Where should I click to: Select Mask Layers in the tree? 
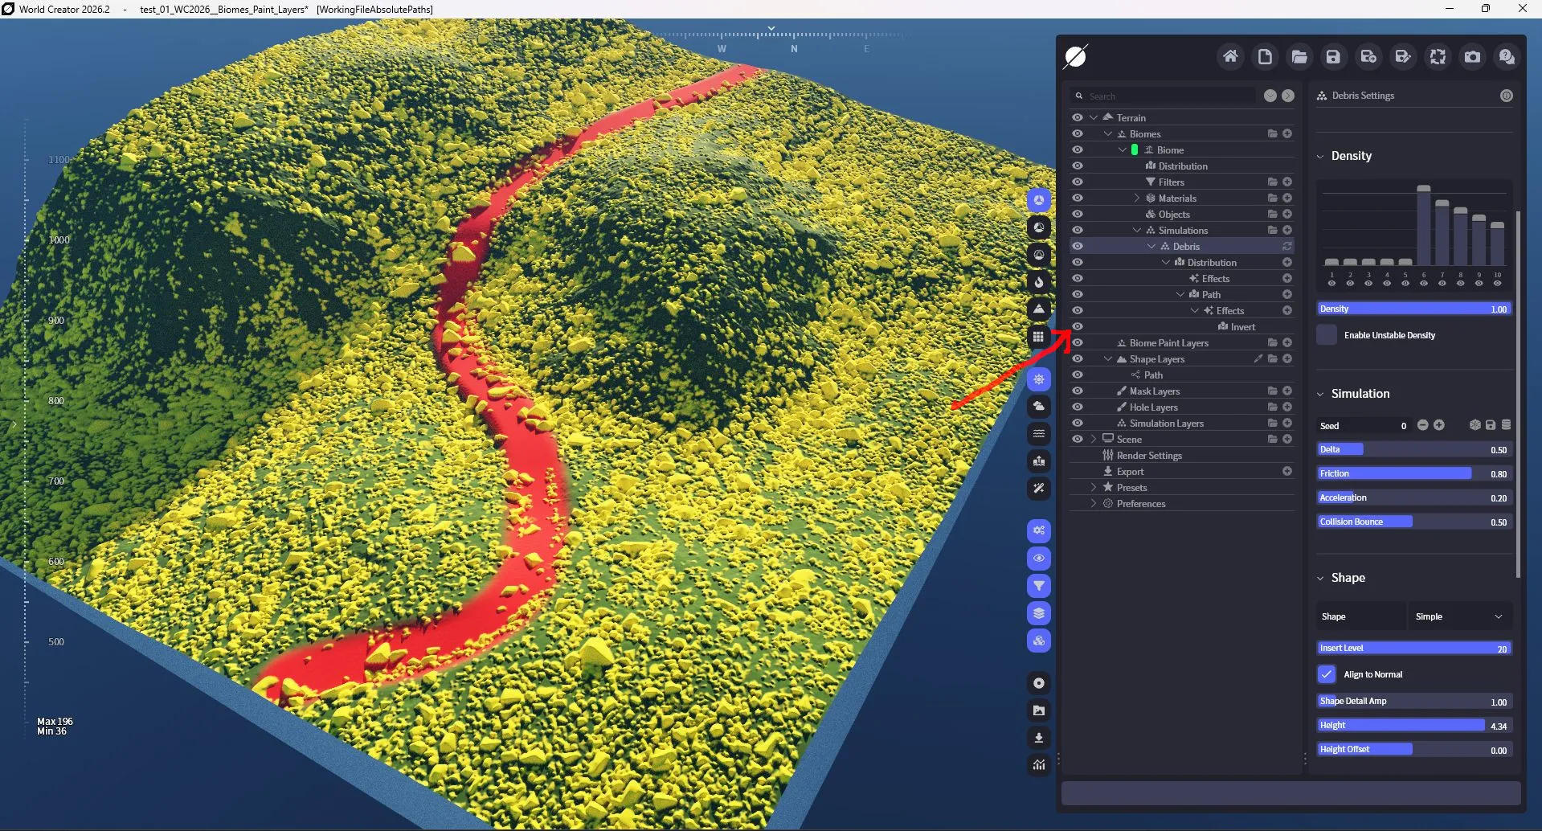click(1154, 391)
